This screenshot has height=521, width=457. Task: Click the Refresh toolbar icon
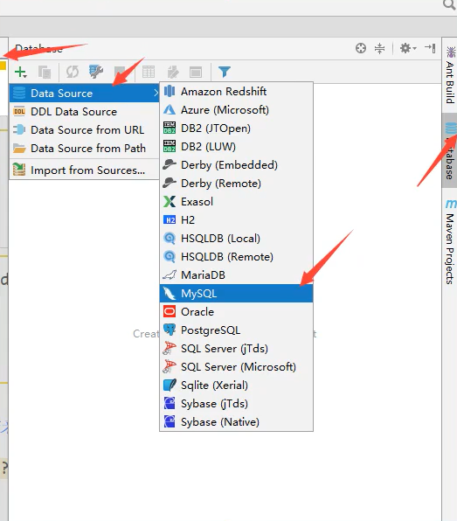[73, 72]
